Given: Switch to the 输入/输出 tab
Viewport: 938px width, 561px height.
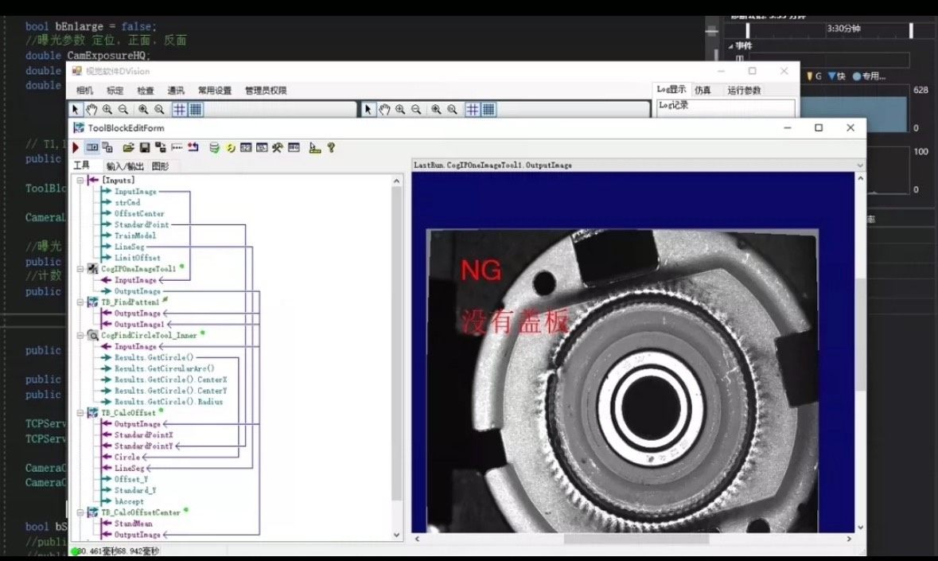Looking at the screenshot, I should (x=125, y=166).
